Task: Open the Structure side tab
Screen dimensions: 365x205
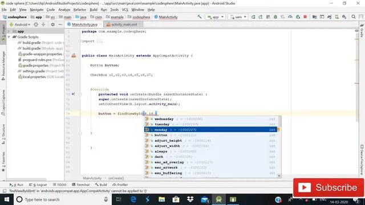Action: click(3, 134)
